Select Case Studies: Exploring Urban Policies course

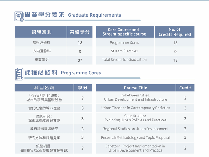[136, 118]
